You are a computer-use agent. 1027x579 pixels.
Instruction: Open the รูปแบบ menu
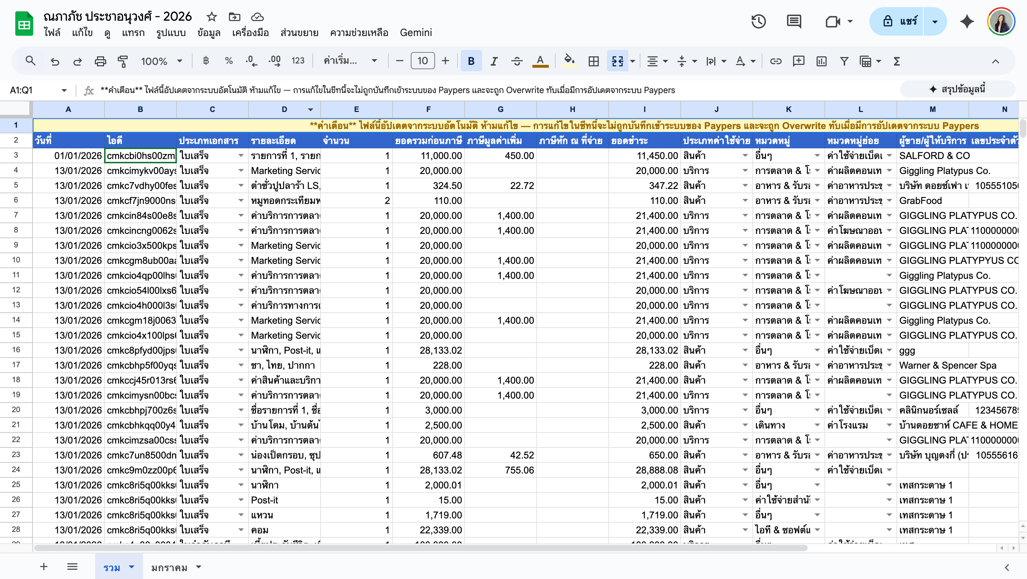[x=171, y=33]
